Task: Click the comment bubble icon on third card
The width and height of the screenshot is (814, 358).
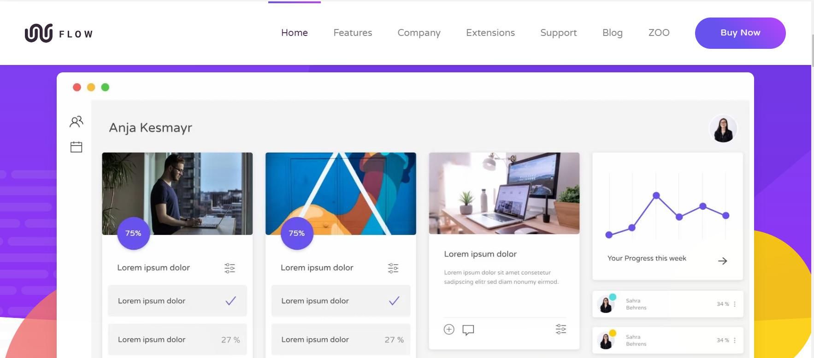Action: point(468,330)
